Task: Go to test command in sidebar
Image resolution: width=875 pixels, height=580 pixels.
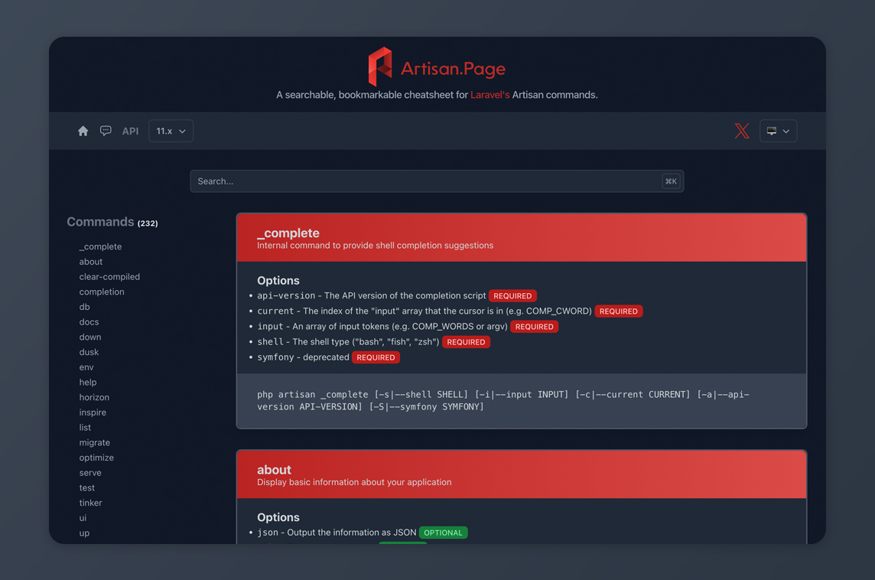Action: [86, 488]
